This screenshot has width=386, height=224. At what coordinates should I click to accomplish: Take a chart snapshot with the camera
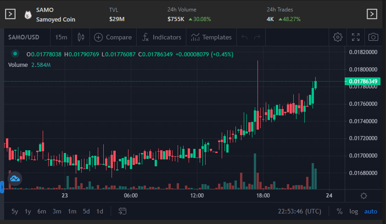[x=373, y=38]
